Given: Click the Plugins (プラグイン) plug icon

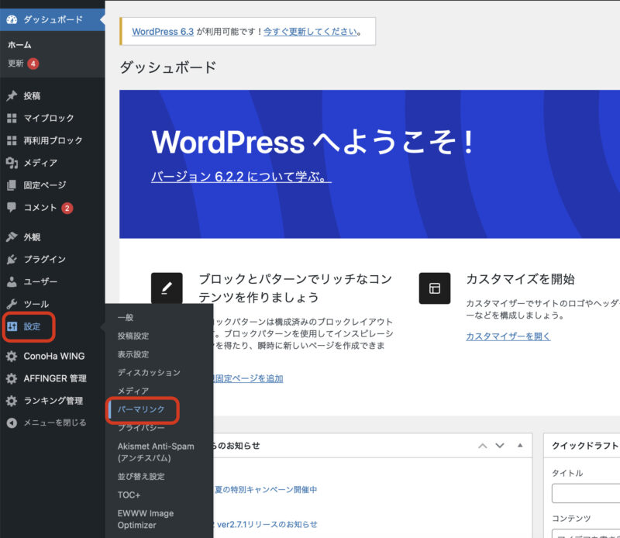Looking at the screenshot, I should pos(12,259).
